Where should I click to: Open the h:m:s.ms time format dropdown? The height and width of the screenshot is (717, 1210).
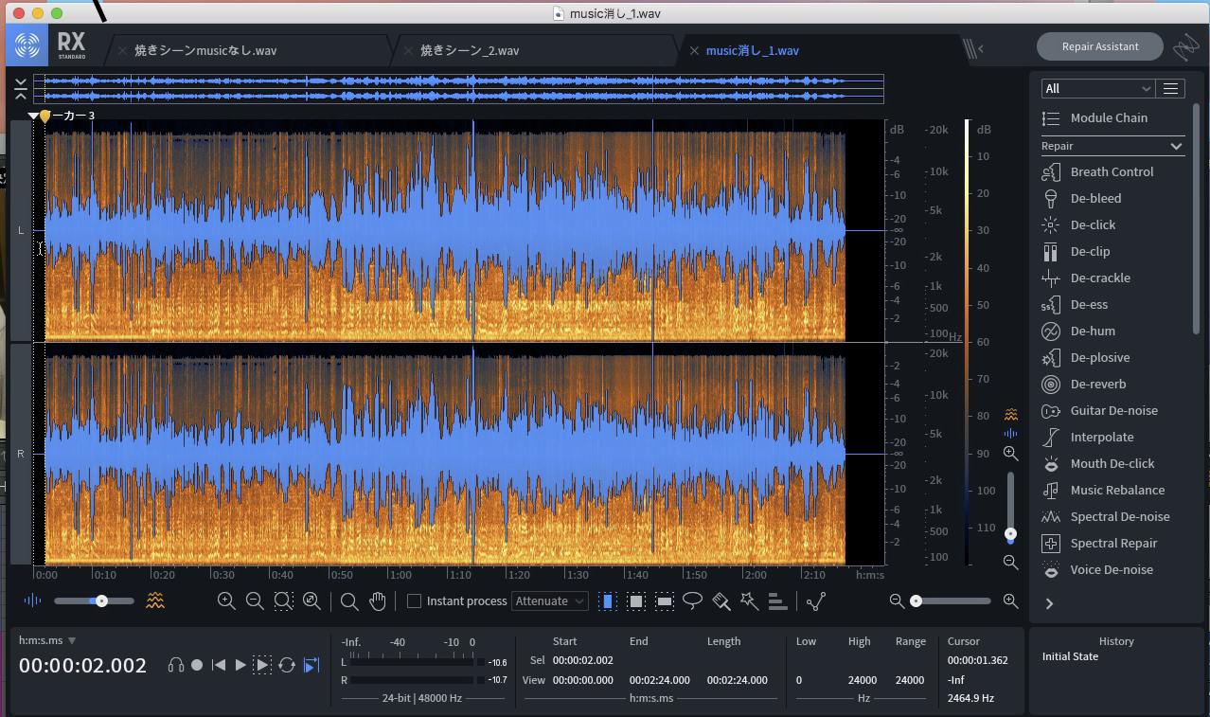pos(47,641)
